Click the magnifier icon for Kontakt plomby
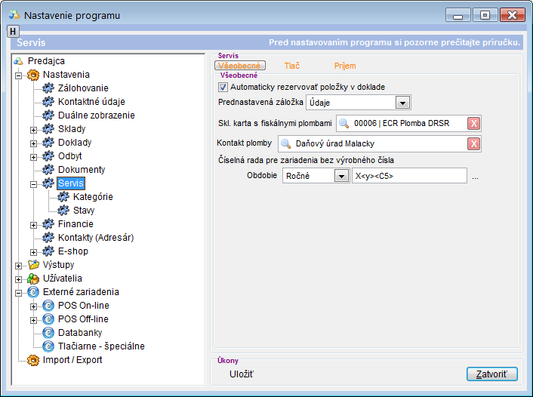Viewport: 533px width, 397px height. 286,144
